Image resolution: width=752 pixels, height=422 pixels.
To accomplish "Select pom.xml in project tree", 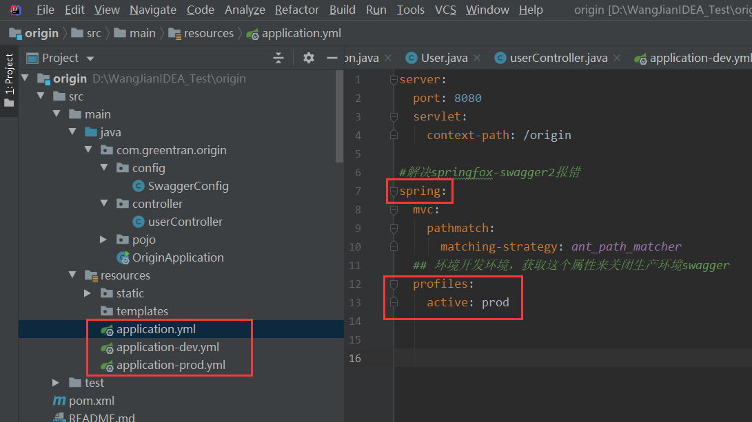I will 92,401.
